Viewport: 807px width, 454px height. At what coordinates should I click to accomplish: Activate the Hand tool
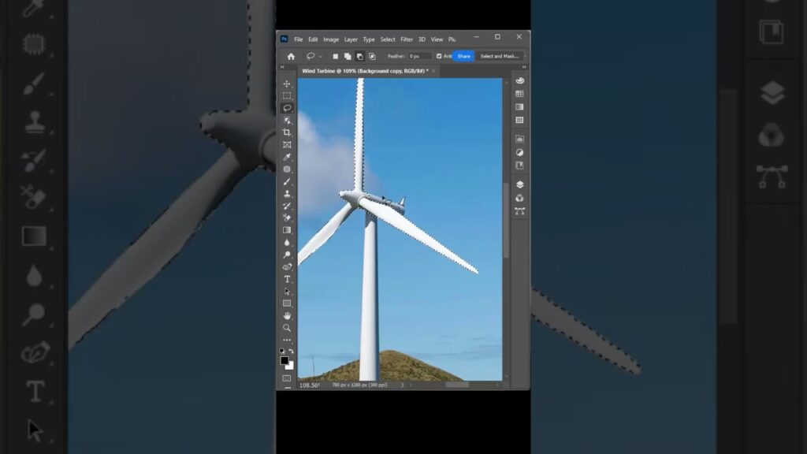tap(287, 315)
